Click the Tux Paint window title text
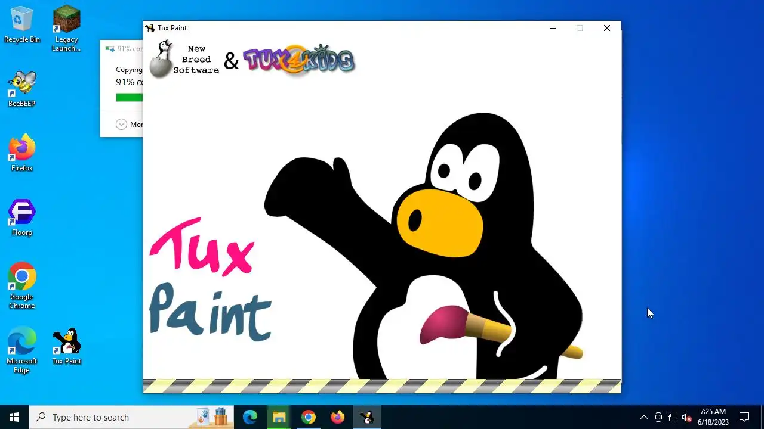This screenshot has width=764, height=429. click(x=172, y=28)
